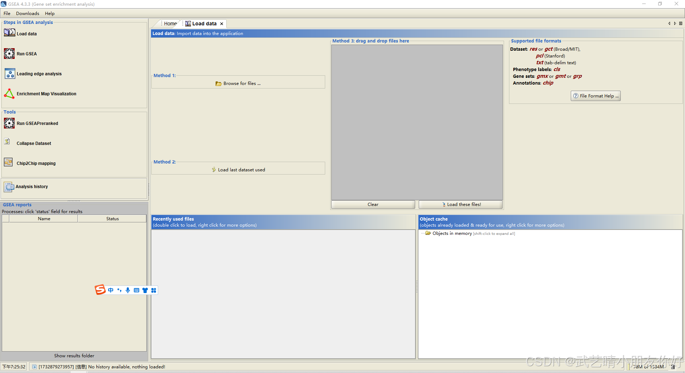
Task: Click the Collapse Dataset icon
Action: pyautogui.click(x=7, y=141)
